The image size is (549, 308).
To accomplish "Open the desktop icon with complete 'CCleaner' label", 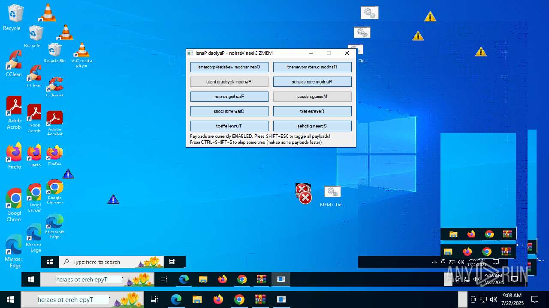I will pyautogui.click(x=54, y=87).
